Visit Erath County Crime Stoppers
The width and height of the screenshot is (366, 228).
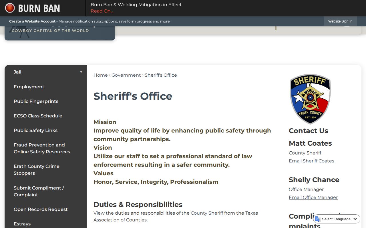[37, 170]
